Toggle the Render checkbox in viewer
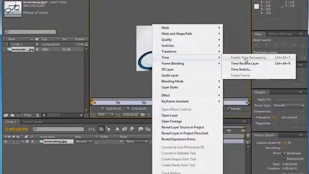This screenshot has width=309, height=174. coord(228,108)
